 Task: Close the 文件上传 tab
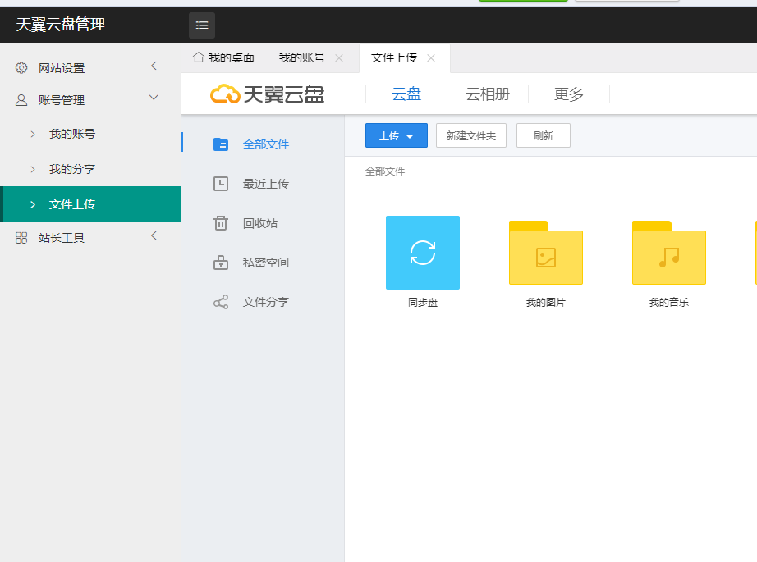(431, 58)
